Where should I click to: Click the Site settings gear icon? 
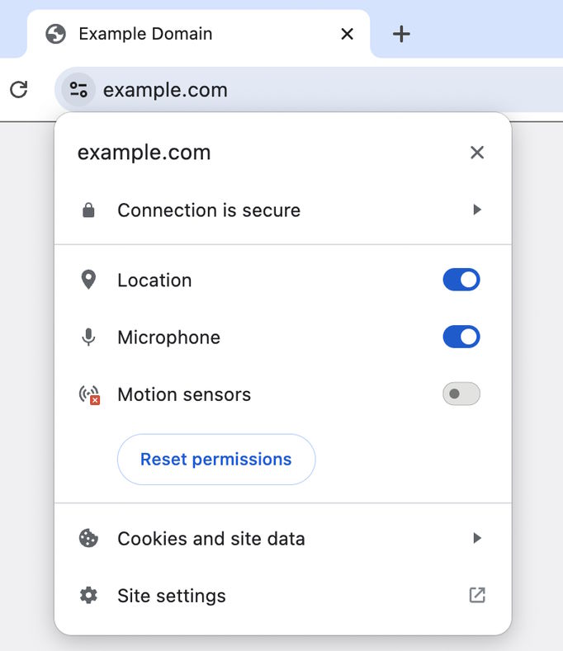[88, 596]
